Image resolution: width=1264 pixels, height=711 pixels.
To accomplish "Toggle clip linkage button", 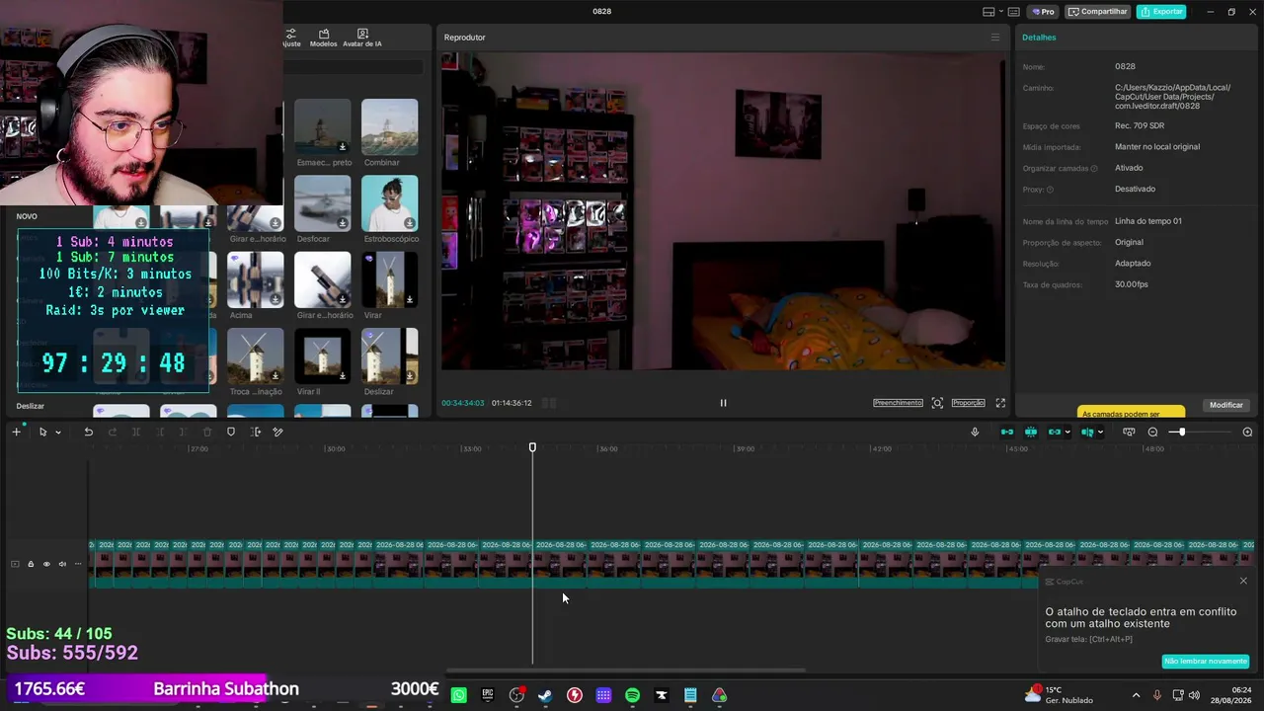I will pyautogui.click(x=1054, y=432).
